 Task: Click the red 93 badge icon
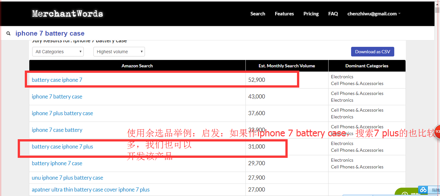click(437, 132)
